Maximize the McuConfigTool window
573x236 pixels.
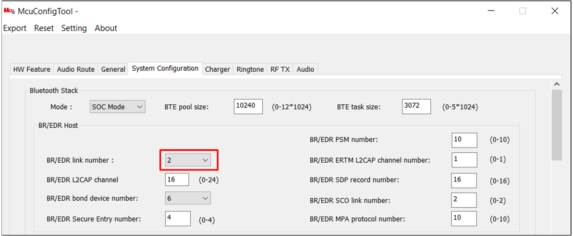coord(523,11)
